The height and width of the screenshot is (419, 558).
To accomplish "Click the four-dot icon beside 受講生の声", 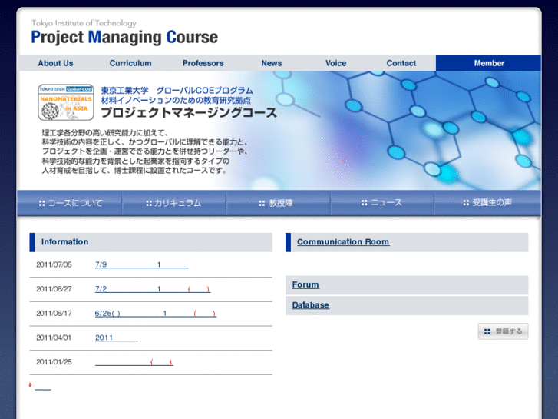I will click(x=466, y=202).
